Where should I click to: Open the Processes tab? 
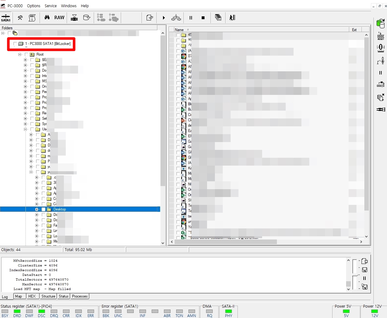(80, 296)
